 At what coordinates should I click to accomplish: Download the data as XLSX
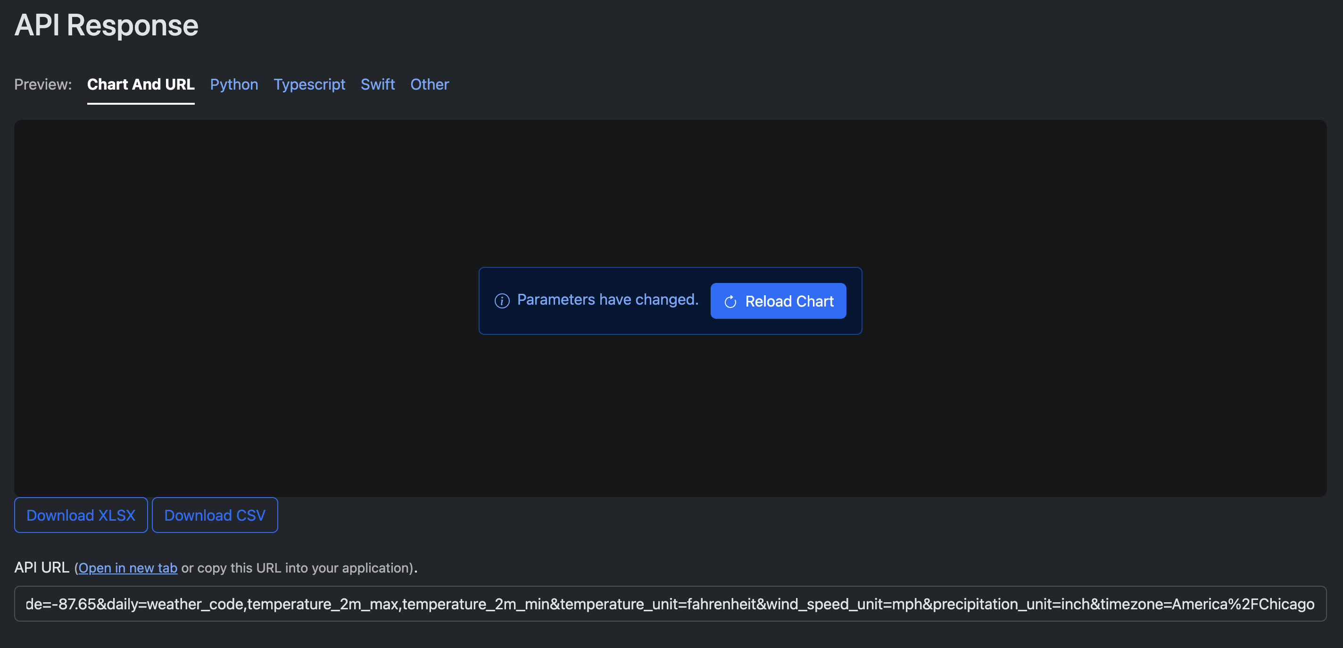[x=81, y=515]
